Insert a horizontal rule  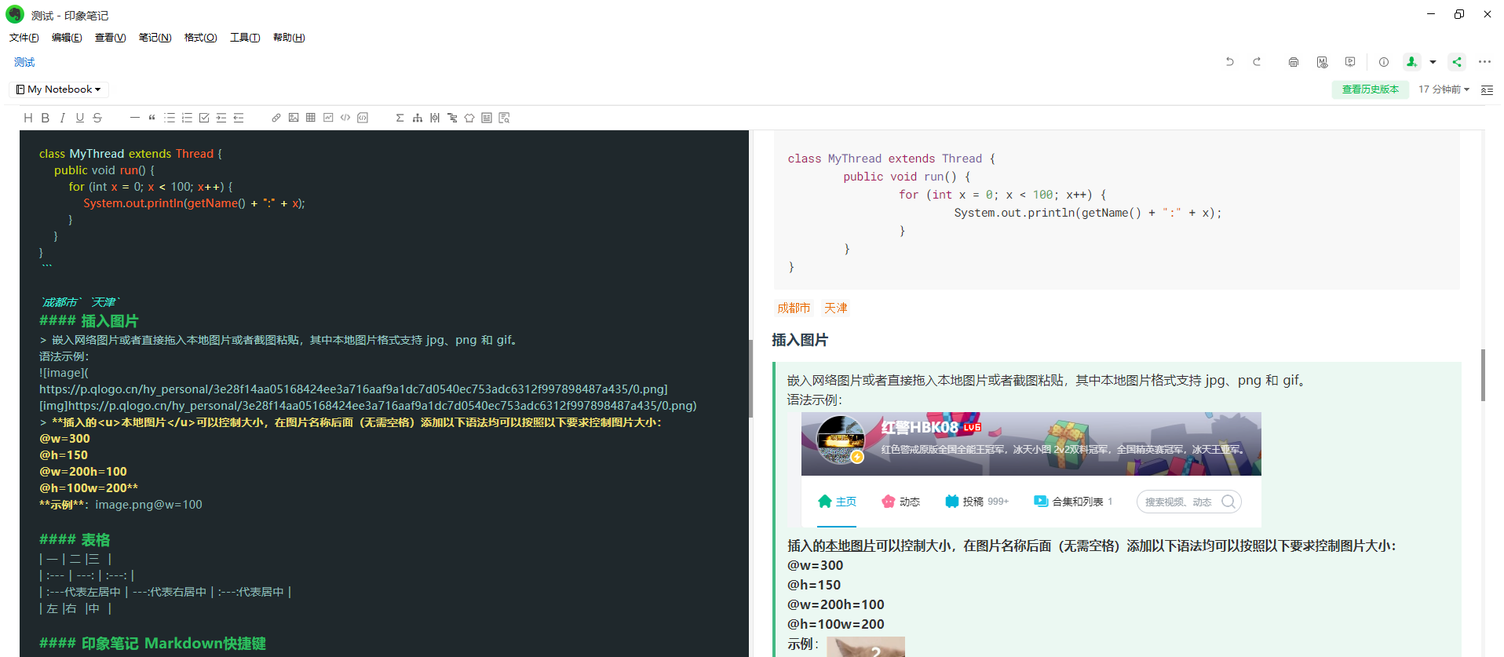(135, 118)
